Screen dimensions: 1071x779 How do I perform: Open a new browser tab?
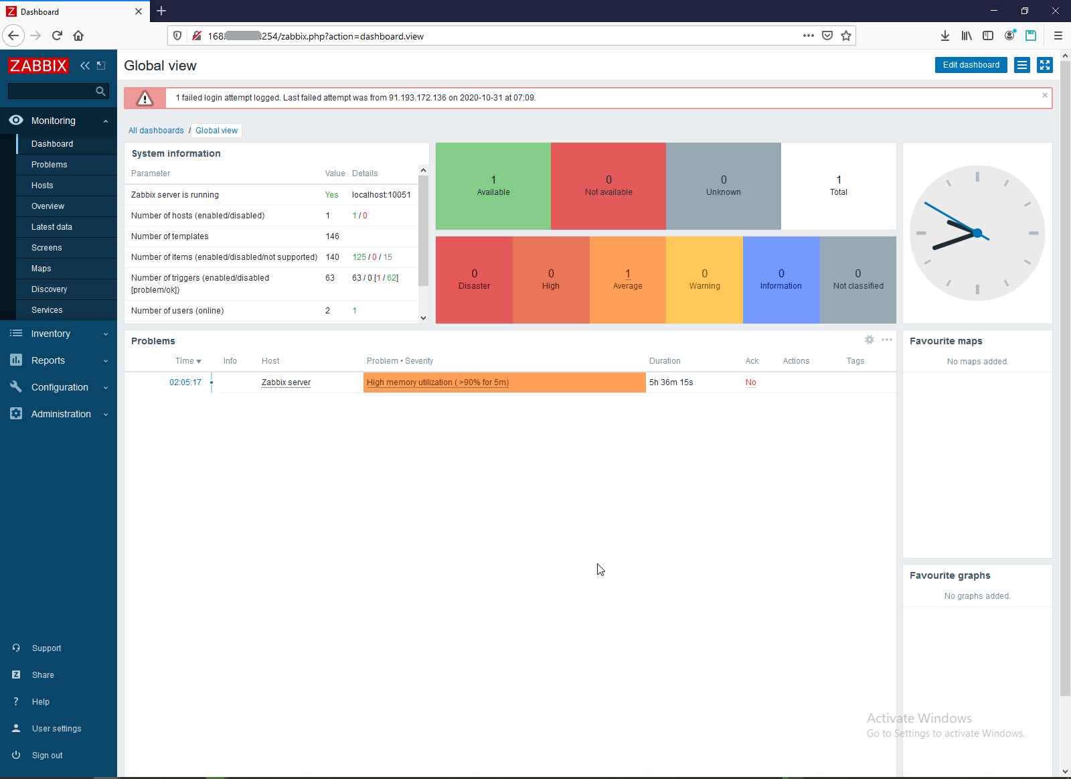coord(161,11)
